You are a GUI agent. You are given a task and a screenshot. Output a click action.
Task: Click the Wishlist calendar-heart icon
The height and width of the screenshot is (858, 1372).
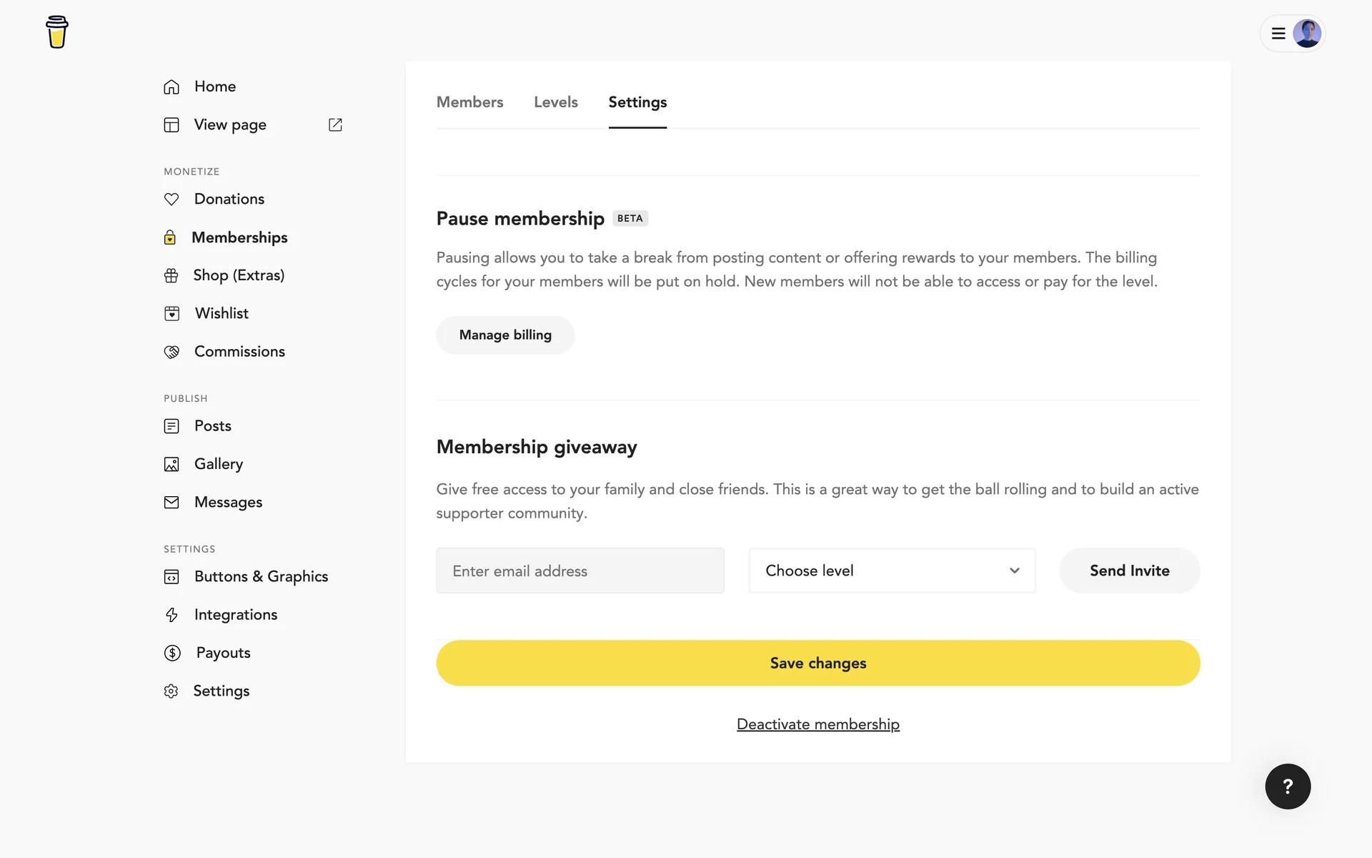(x=171, y=313)
